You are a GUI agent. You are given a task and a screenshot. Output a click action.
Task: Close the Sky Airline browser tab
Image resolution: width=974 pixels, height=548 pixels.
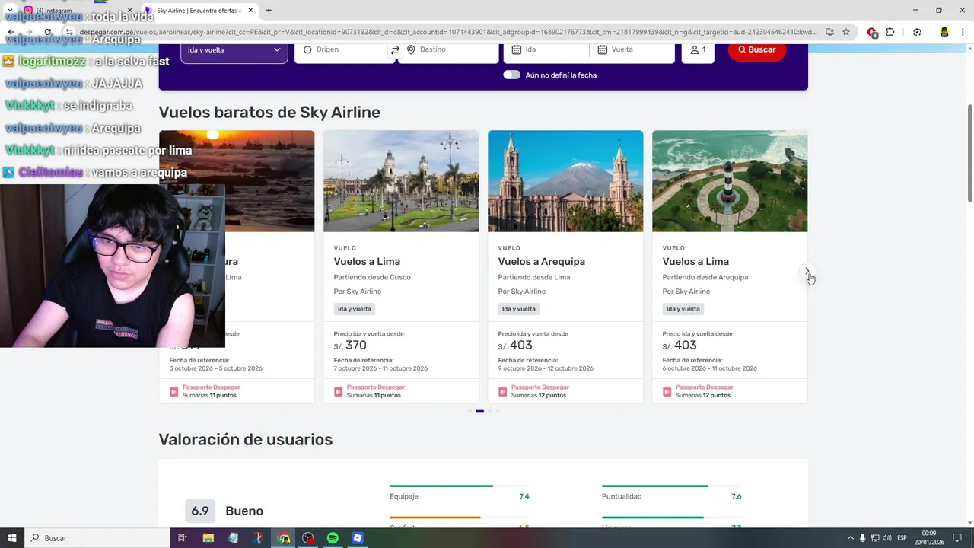point(250,11)
